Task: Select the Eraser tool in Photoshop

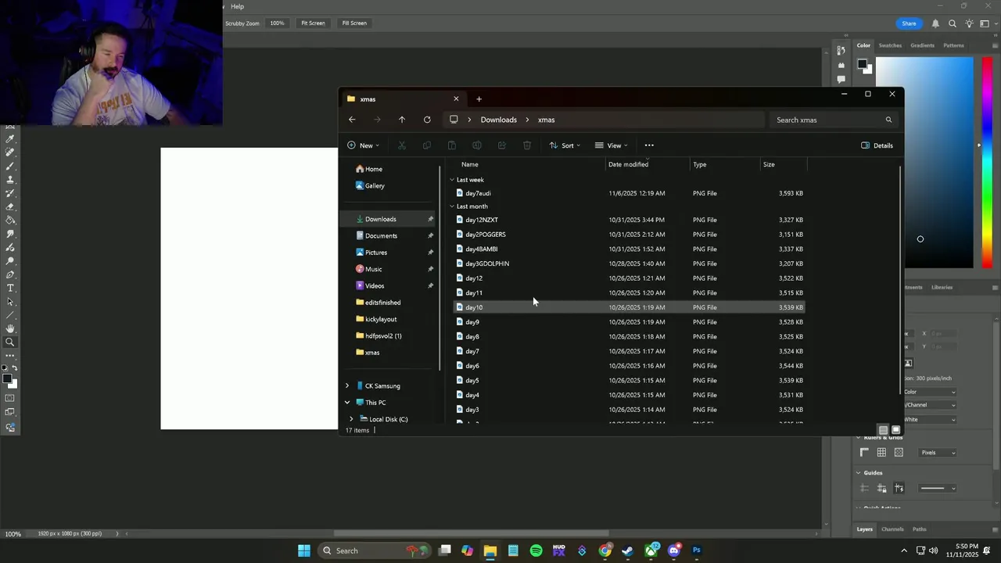Action: point(10,206)
